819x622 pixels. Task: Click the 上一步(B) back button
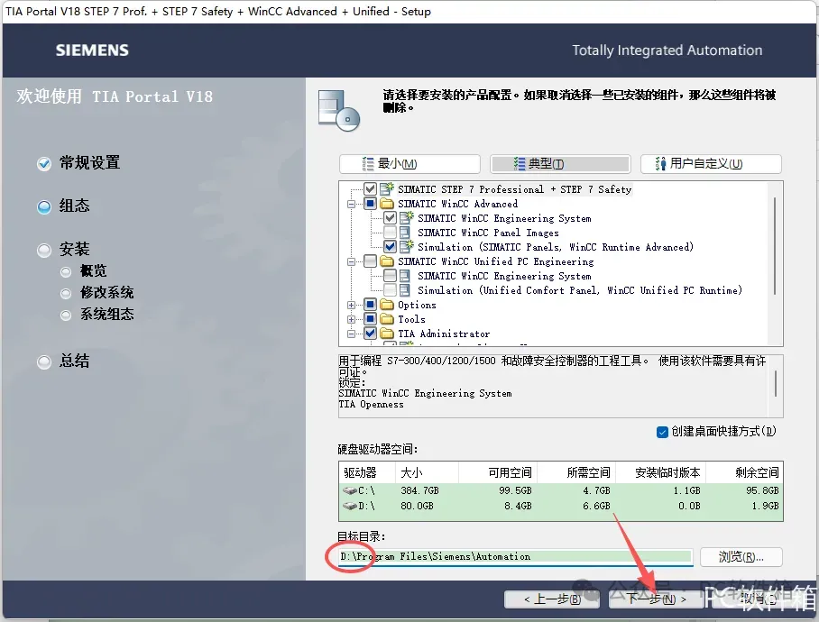[552, 599]
